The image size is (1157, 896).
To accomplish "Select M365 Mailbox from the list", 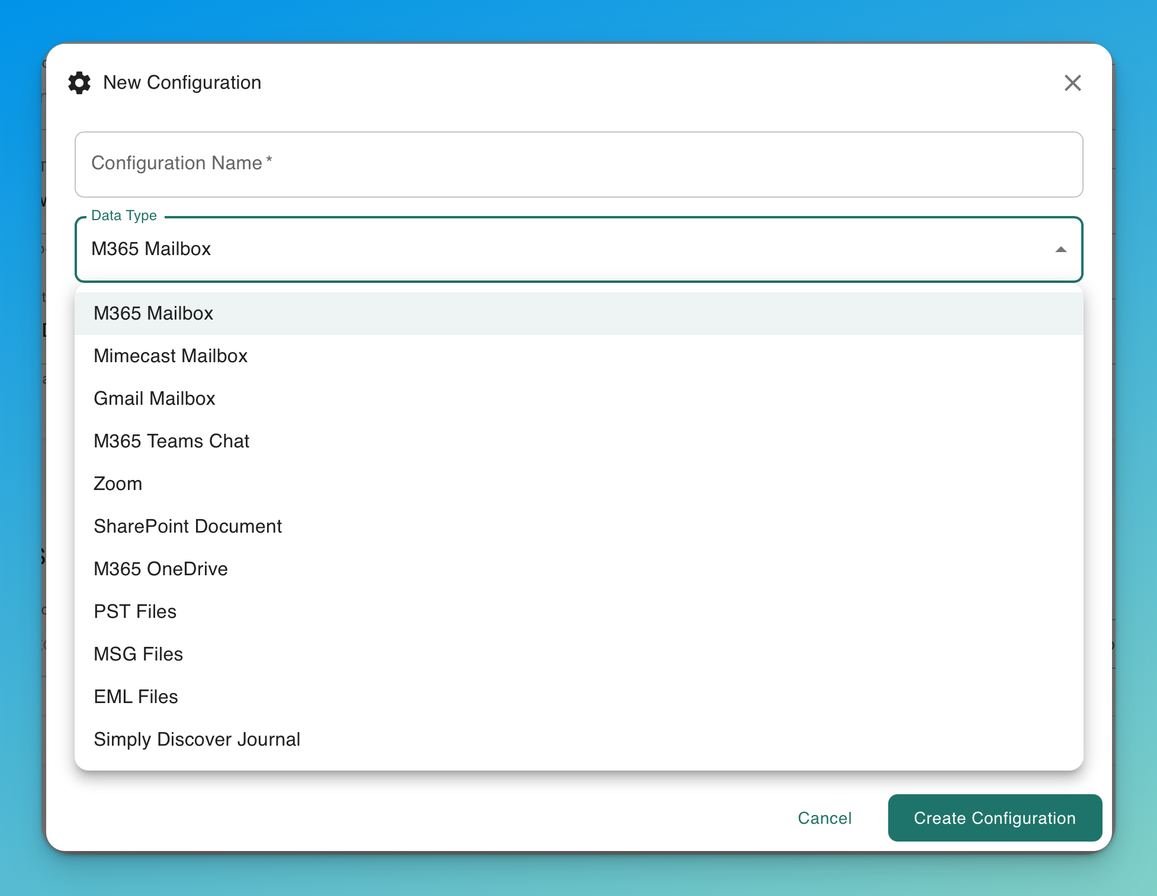I will (153, 313).
